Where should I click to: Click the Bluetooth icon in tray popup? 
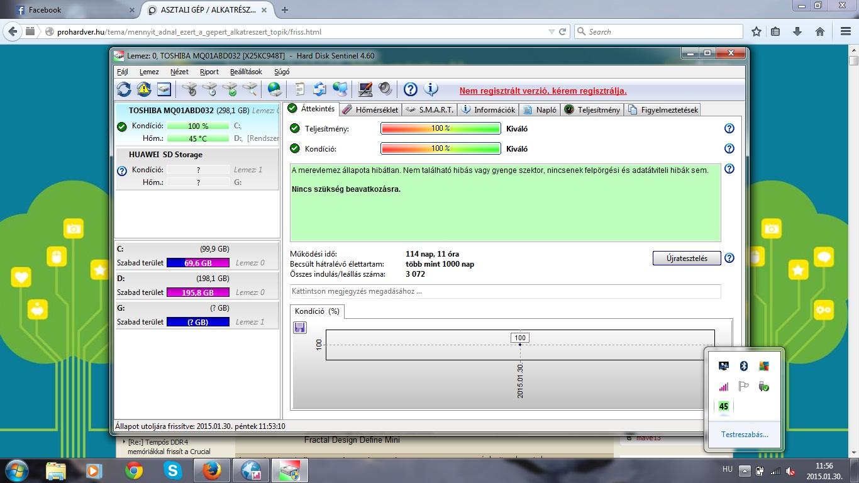[x=743, y=366]
